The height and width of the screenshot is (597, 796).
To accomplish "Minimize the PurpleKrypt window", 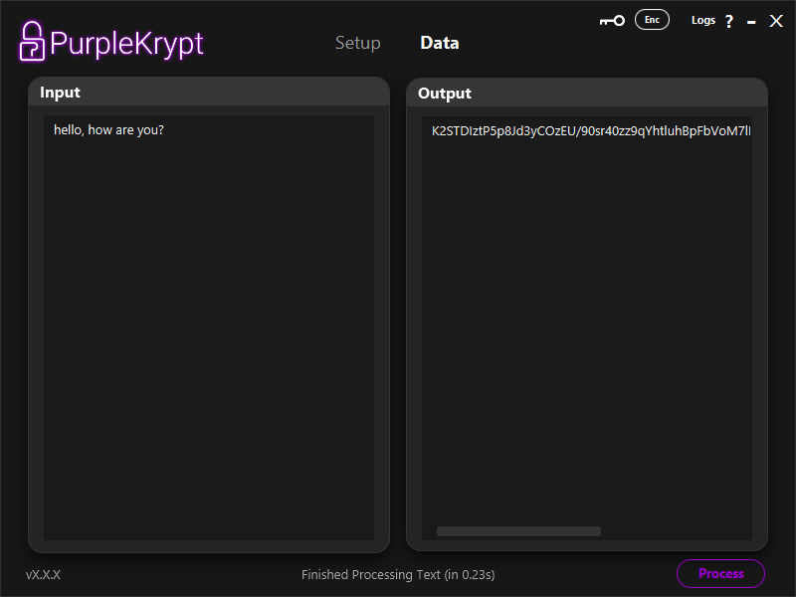I will [751, 22].
